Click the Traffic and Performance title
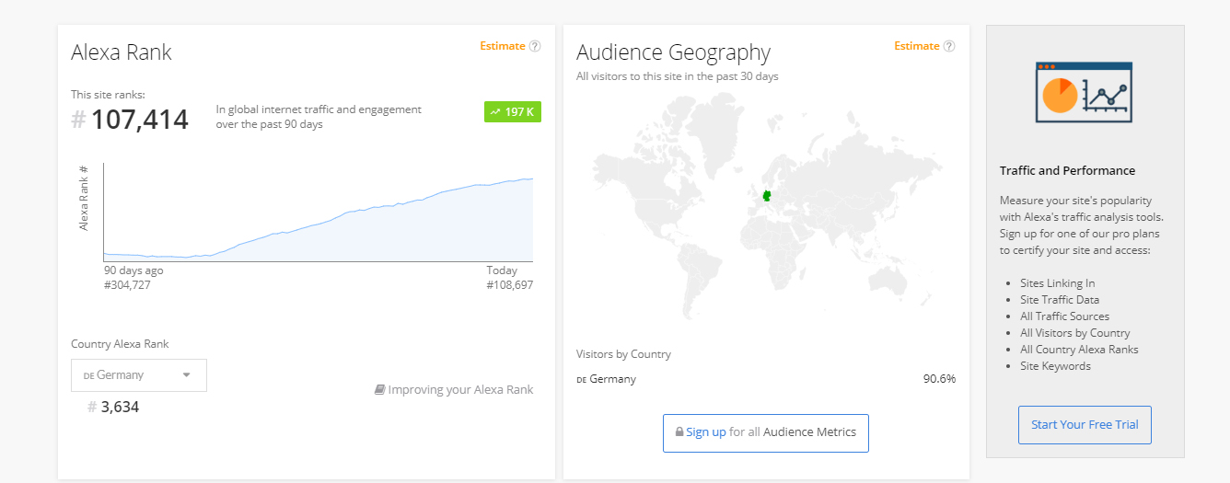This screenshot has height=483, width=1230. pos(1068,171)
